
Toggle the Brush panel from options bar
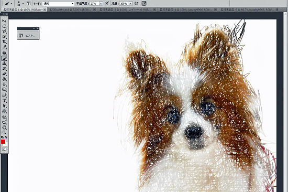coord(28,3)
